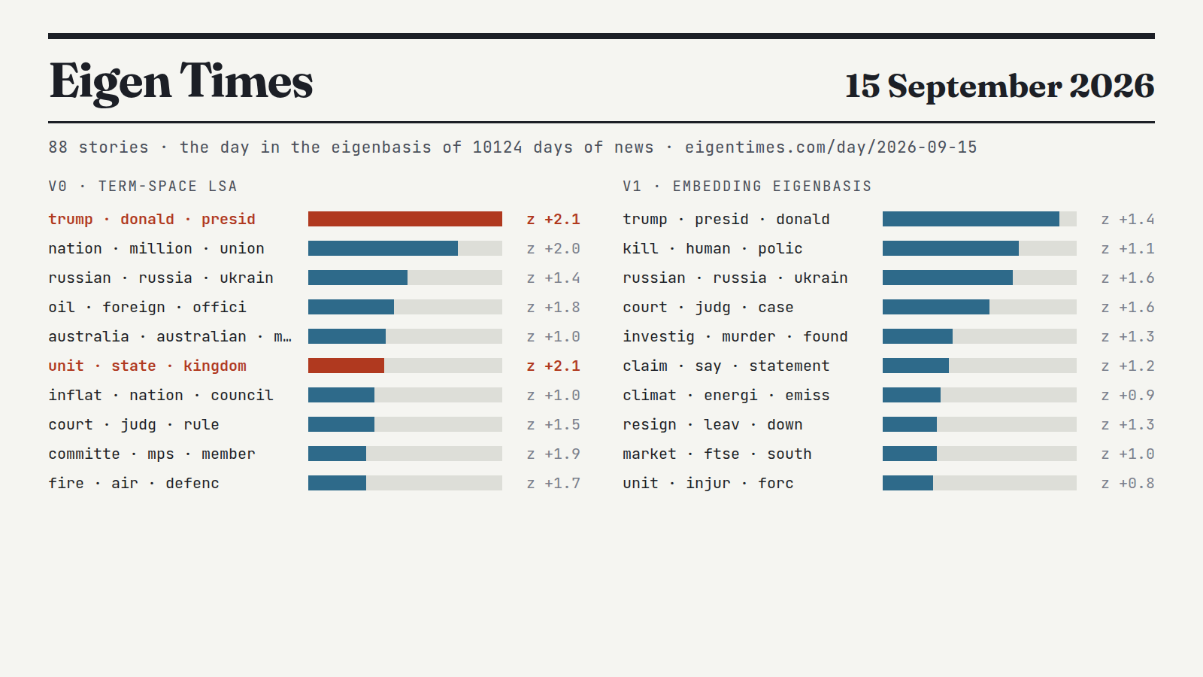Select the red trump donald presid row
The image size is (1203, 677).
[314, 219]
